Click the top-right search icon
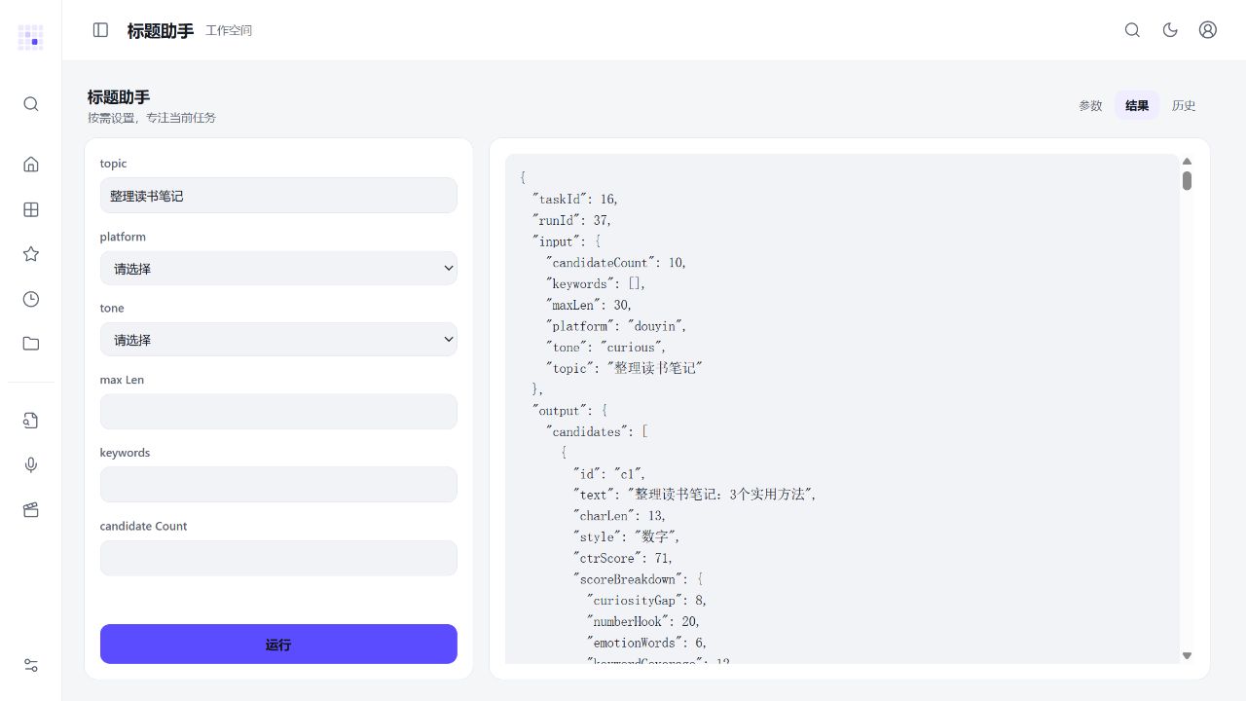 (1132, 30)
